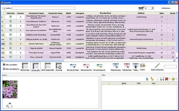Click the horizontal scrollbar thumb of table
The width and height of the screenshot is (179, 111).
point(34,60)
